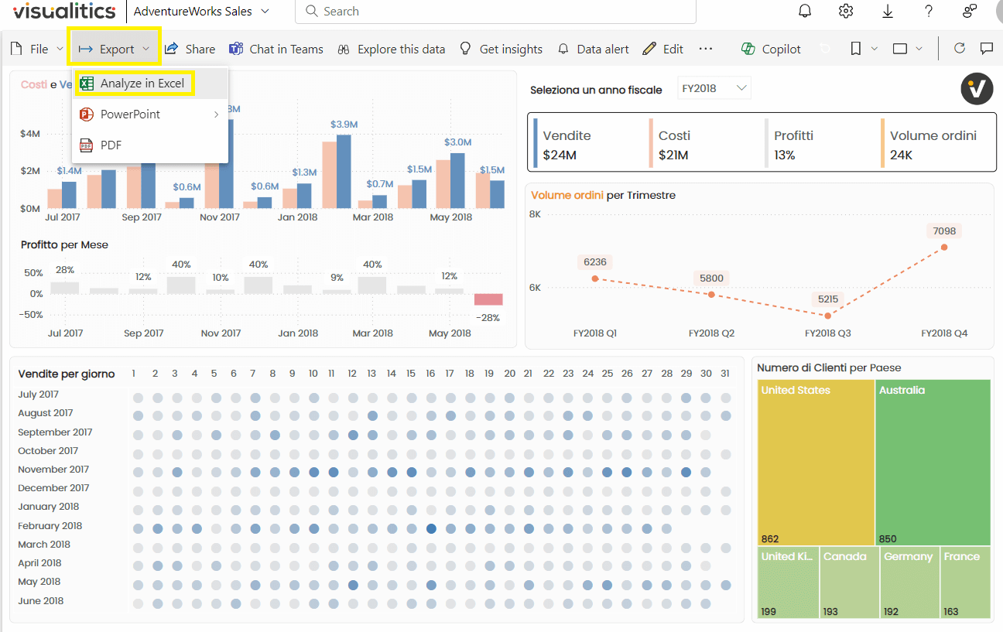Set a Data alert
Image resolution: width=1003 pixels, height=632 pixels.
[x=594, y=49]
